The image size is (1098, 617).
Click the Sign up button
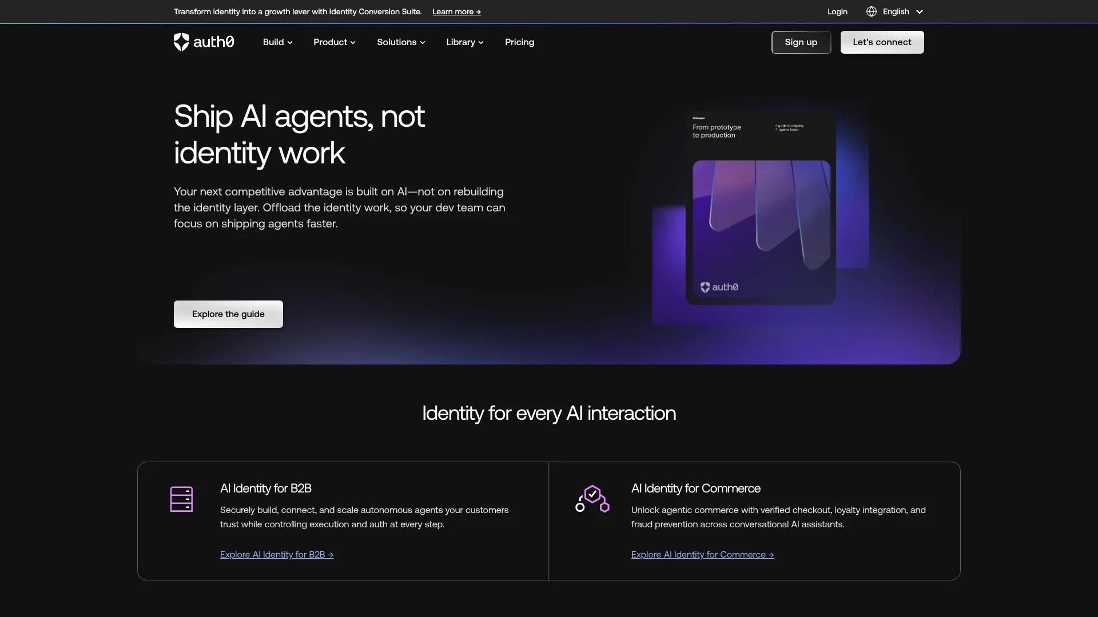click(801, 42)
